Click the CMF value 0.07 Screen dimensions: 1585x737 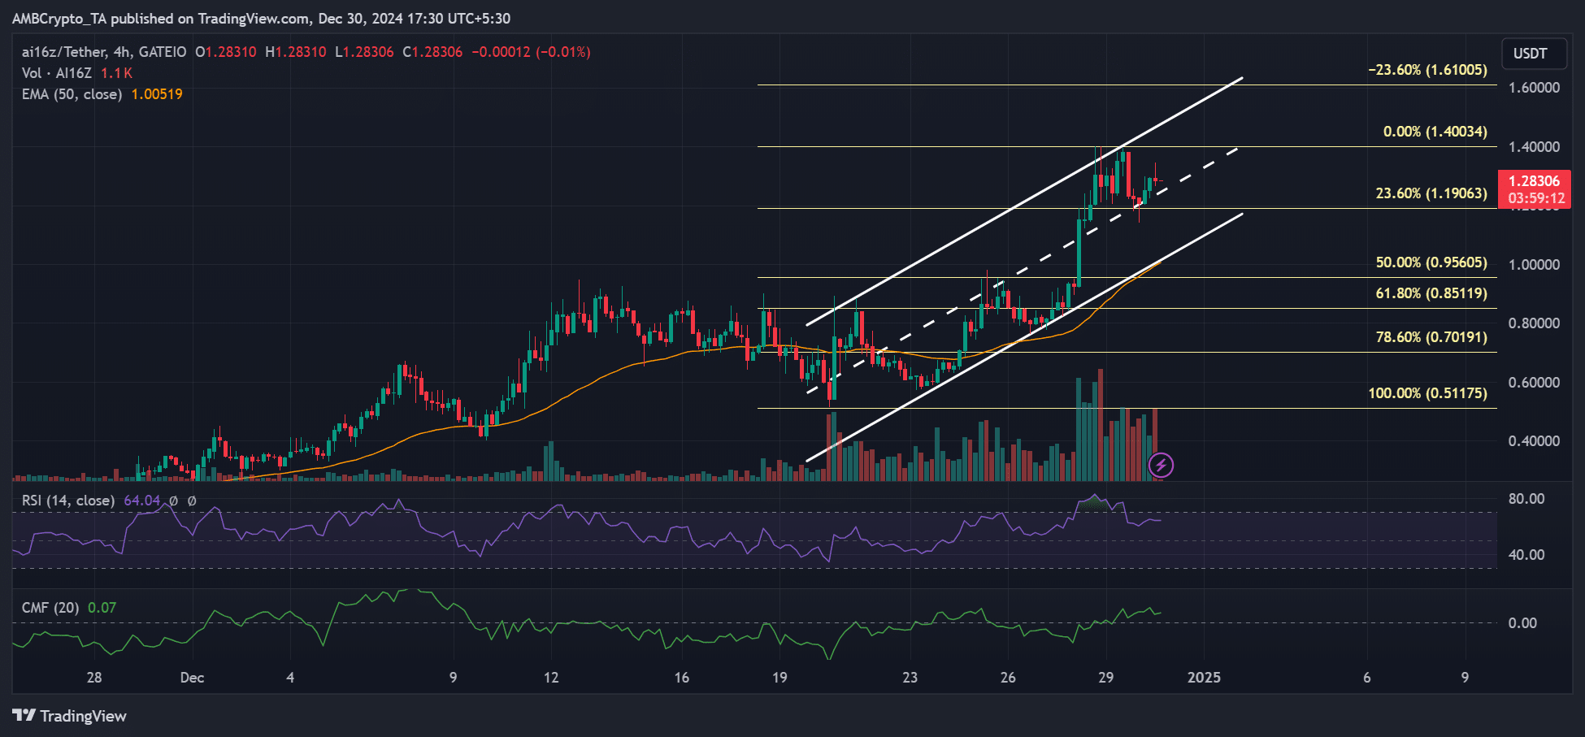pos(102,608)
